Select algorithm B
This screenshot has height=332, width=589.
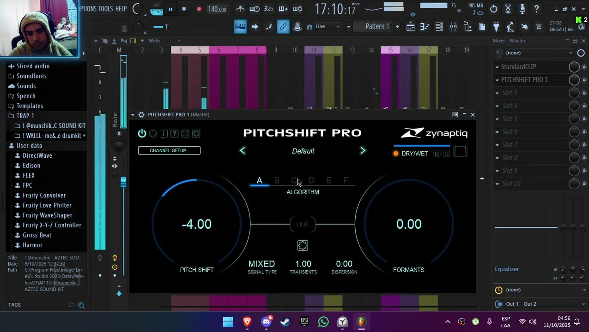click(277, 180)
